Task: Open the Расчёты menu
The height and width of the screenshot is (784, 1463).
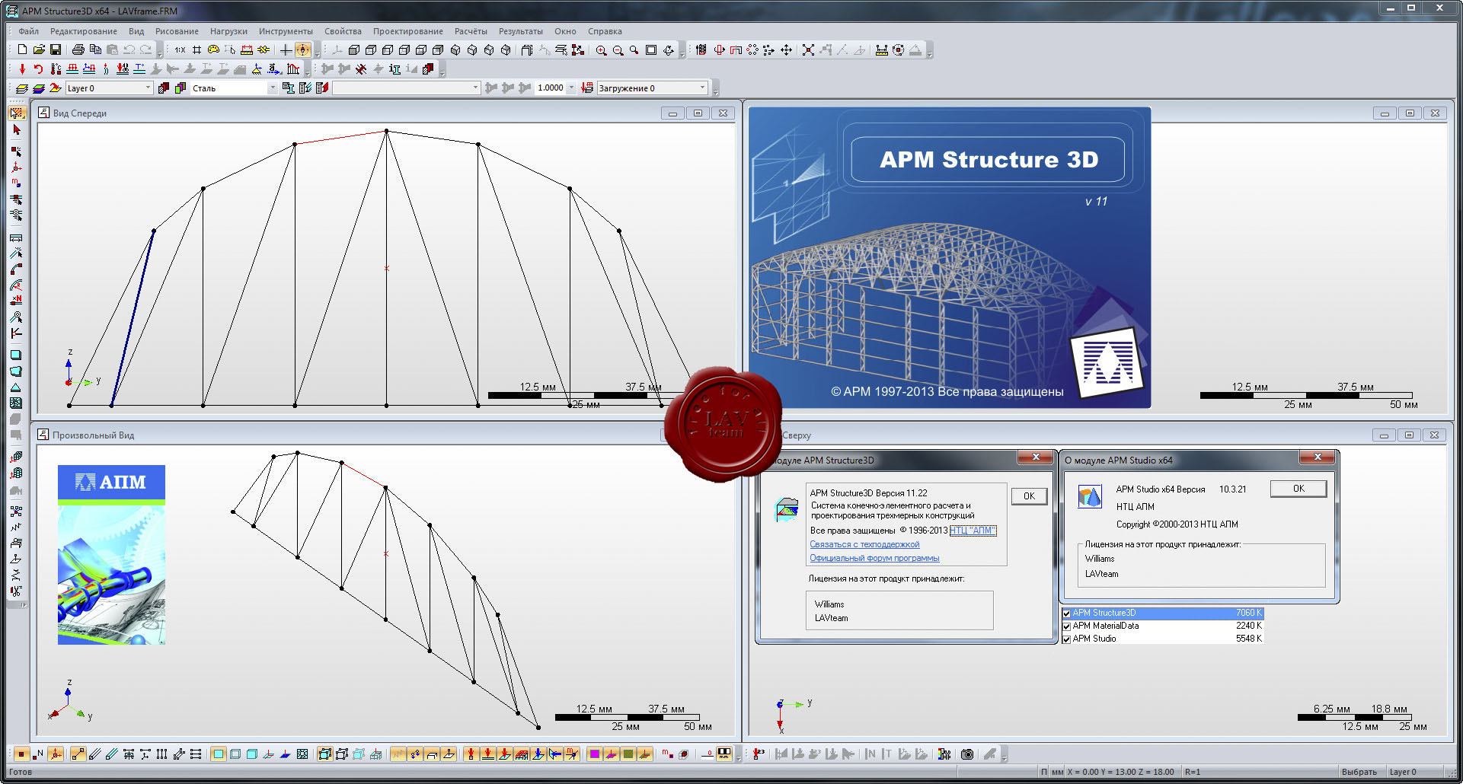Action: point(471,31)
